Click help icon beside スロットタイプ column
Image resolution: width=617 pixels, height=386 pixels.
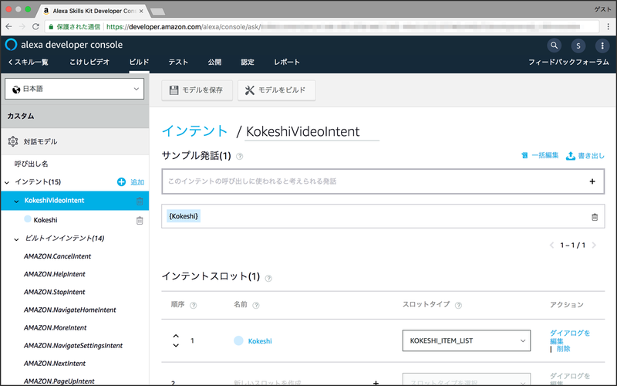point(458,305)
